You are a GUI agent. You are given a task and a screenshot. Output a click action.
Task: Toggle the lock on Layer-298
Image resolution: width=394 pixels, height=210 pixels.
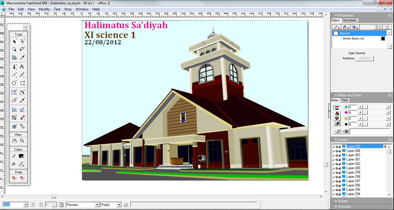pos(340,177)
